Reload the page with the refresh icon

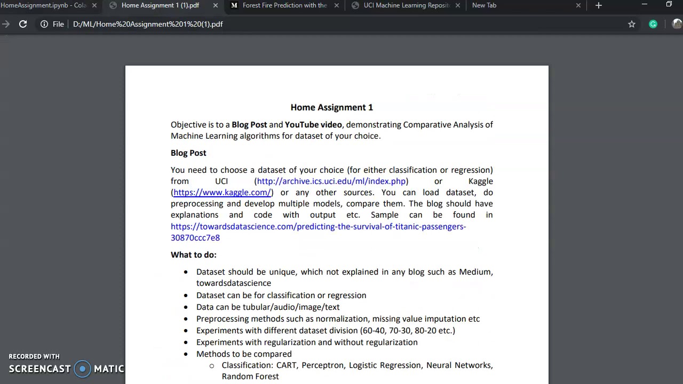(23, 24)
